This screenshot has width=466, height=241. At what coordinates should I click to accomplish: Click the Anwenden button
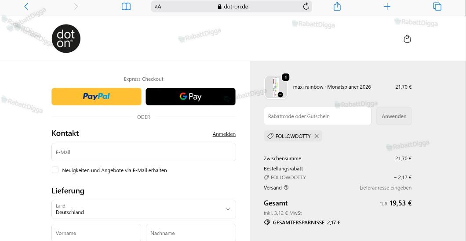click(394, 116)
